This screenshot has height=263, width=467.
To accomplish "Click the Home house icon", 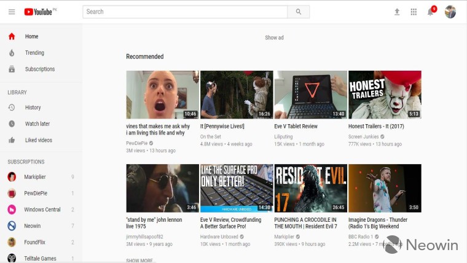I will [12, 36].
